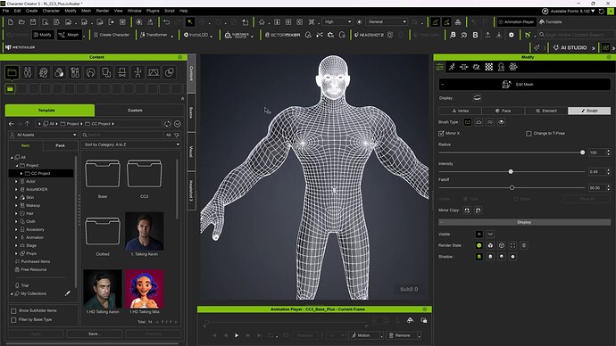Open the General lighting dropdown
The width and height of the screenshot is (616, 346).
click(x=387, y=22)
